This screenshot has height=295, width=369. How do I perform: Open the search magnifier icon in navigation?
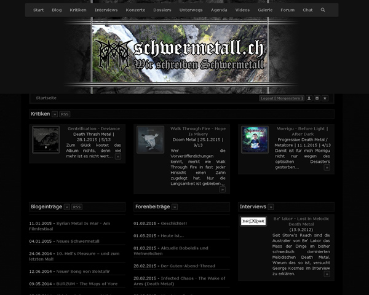point(323,10)
